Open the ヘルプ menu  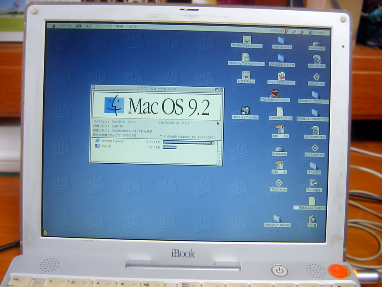pos(131,27)
